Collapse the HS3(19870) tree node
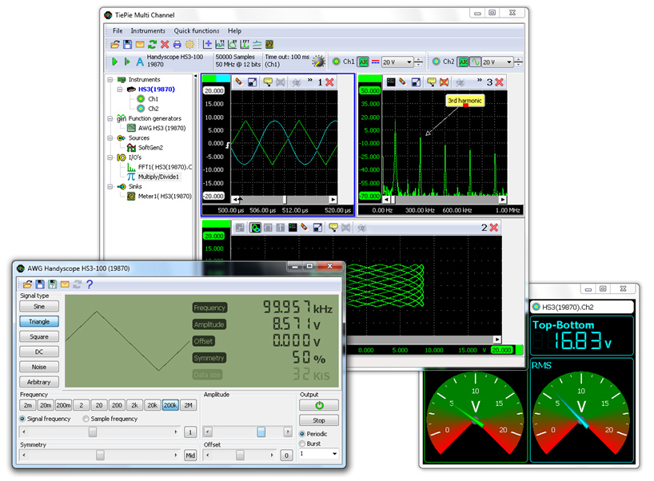The width and height of the screenshot is (654, 481). pos(120,89)
